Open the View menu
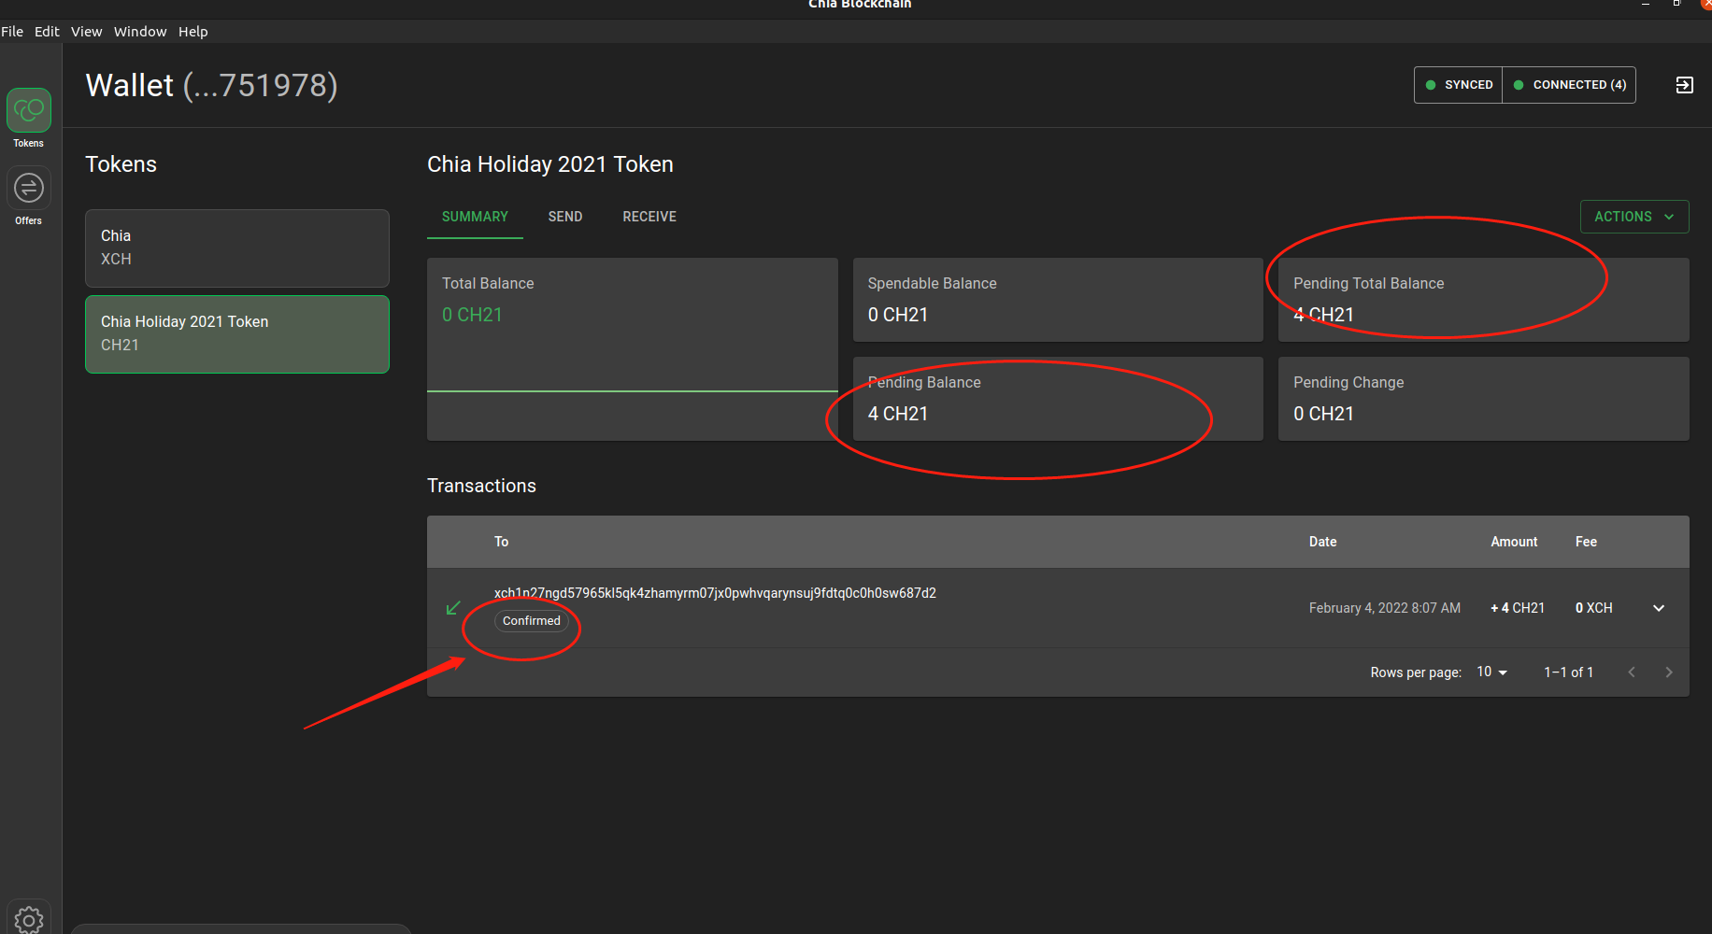 [x=86, y=31]
